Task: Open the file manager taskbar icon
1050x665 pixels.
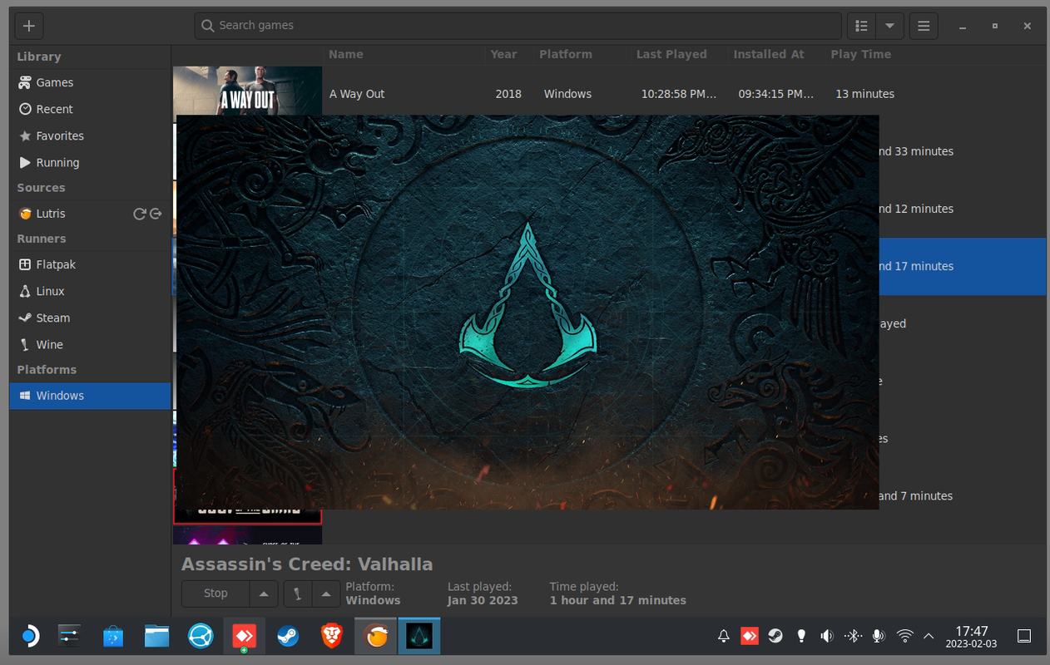Action: point(156,637)
